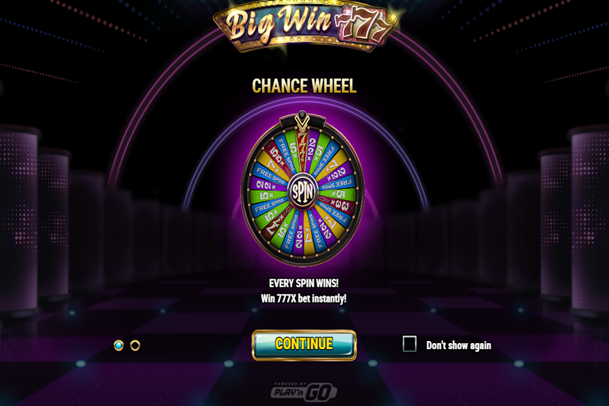Click the CHANCE WHEEL heading

pos(304,85)
